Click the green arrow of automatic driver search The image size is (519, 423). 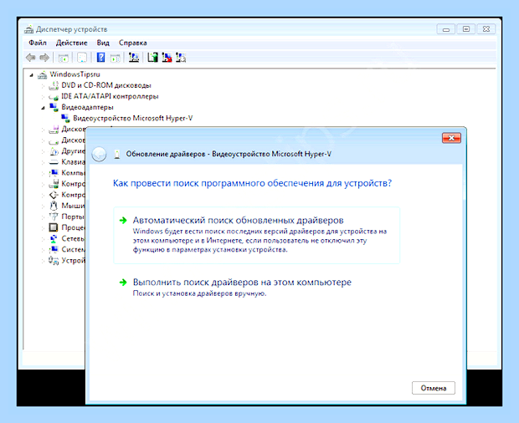tap(123, 221)
